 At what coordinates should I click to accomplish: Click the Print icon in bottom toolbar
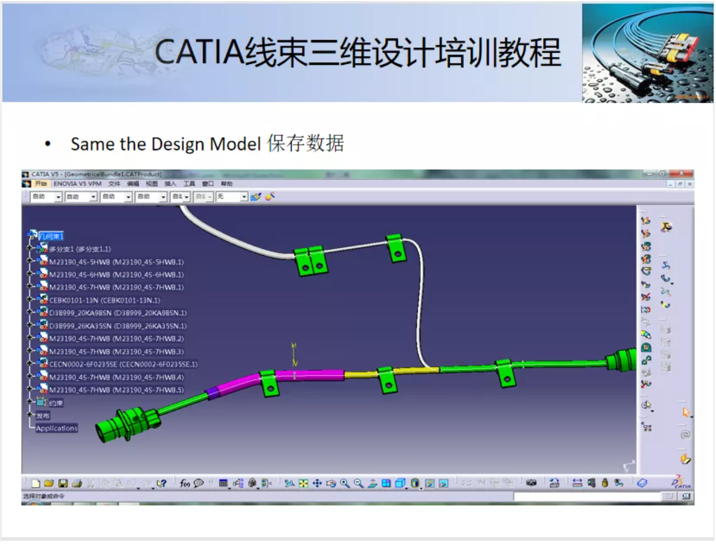[76, 483]
